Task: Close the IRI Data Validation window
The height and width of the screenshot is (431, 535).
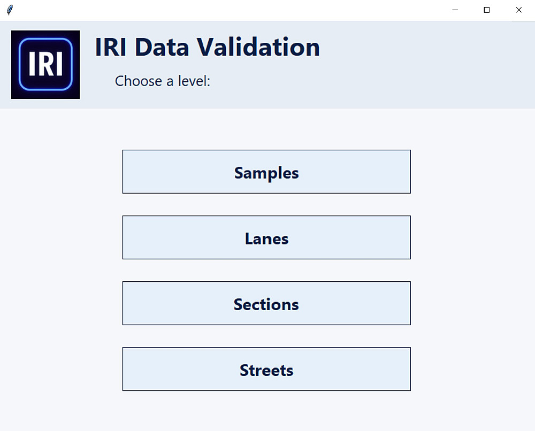Action: point(518,10)
